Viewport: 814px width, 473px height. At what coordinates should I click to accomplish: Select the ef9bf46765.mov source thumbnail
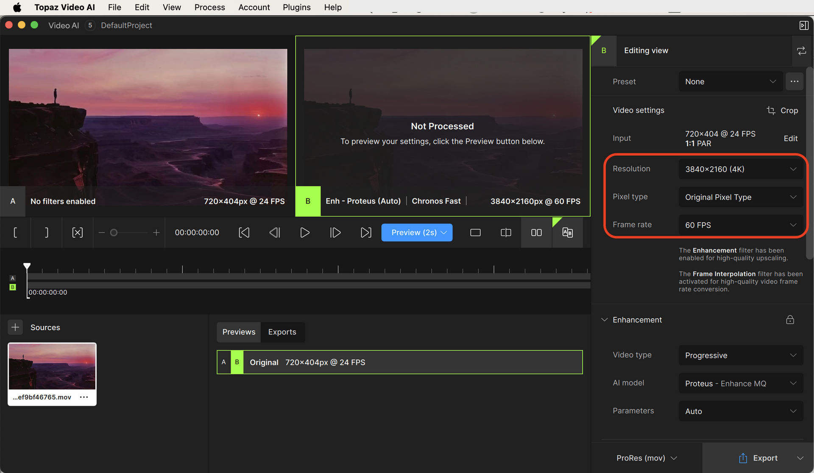[x=52, y=366]
